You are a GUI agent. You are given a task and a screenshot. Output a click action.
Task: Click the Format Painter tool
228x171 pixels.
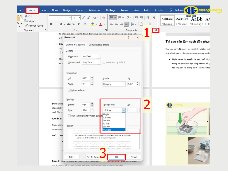pyautogui.click(x=34, y=25)
